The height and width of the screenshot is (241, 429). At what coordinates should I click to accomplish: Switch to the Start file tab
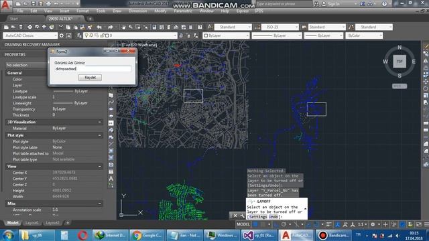coord(13,19)
